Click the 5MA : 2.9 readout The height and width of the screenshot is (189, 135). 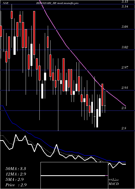tap(15, 179)
